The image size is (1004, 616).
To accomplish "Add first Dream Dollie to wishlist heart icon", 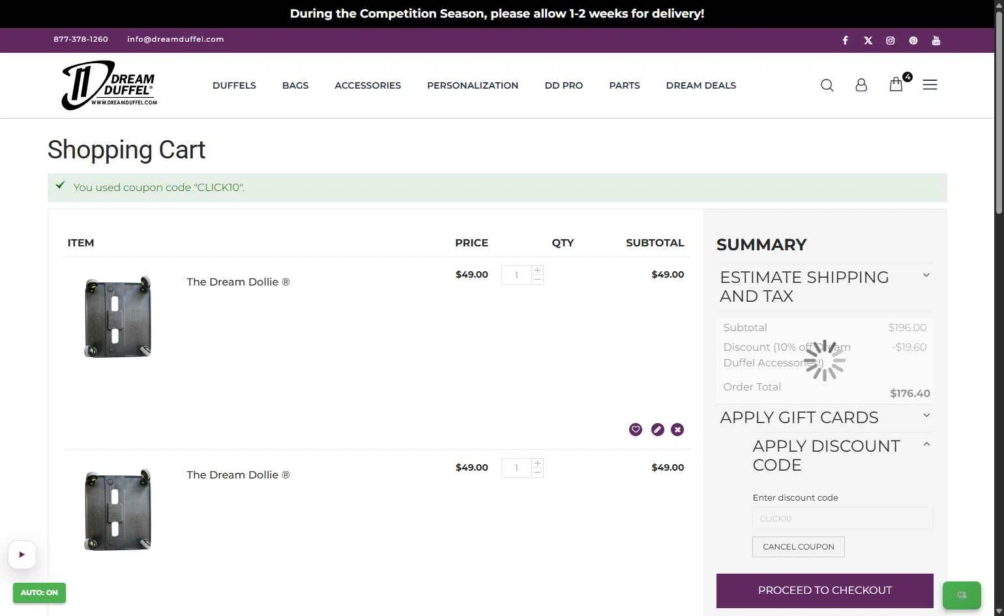I will [636, 430].
